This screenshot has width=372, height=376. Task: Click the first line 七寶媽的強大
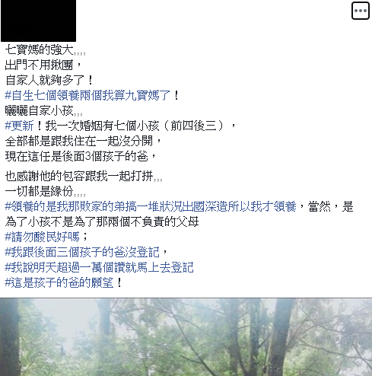tap(46, 49)
